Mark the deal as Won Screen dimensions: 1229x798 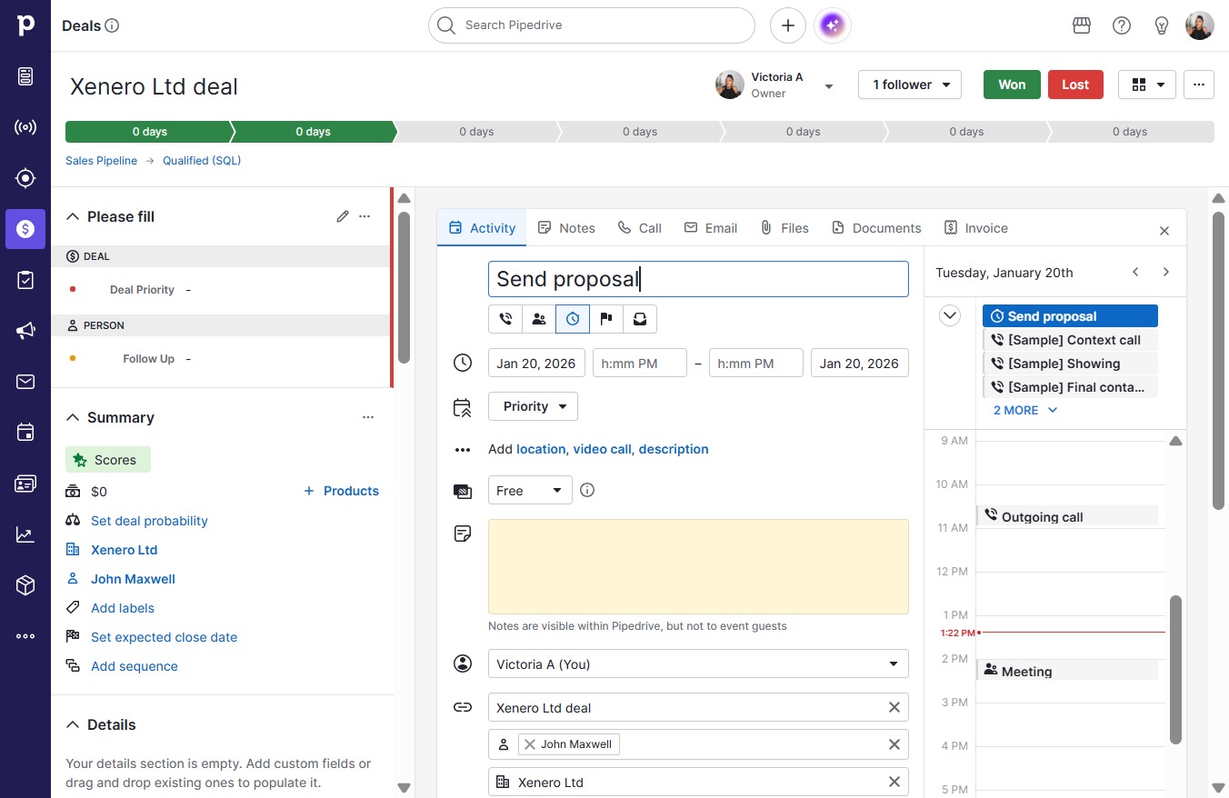1012,85
